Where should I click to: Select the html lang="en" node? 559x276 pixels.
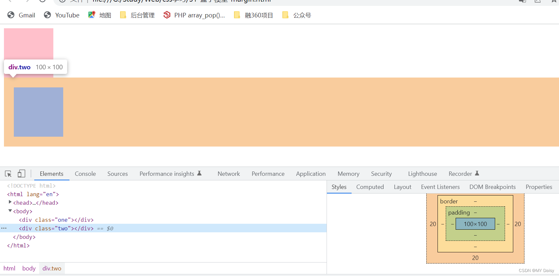click(33, 194)
